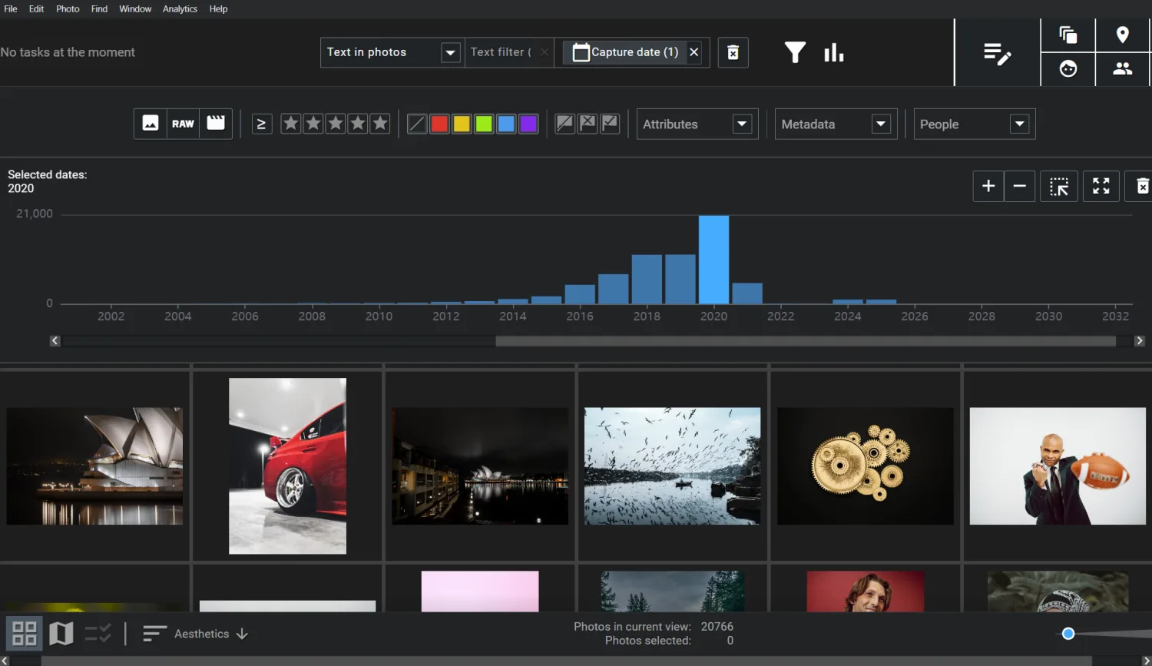Change the Aesthetics sort criterion

click(202, 634)
